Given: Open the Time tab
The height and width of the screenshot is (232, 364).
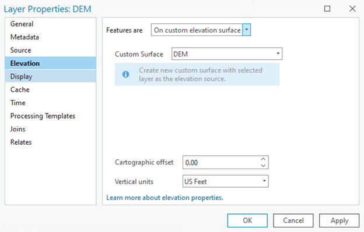Looking at the screenshot, I should (x=50, y=103).
